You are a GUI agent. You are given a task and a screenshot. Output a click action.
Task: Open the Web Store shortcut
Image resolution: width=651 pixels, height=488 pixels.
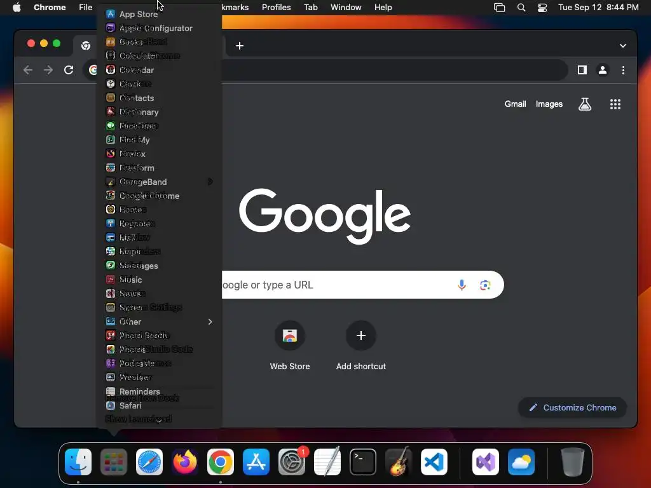290,346
